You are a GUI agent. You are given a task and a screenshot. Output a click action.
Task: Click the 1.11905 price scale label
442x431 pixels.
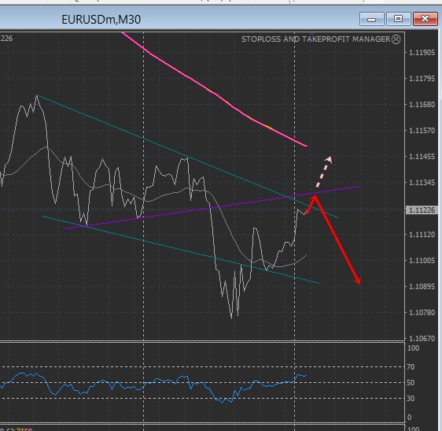click(x=422, y=53)
